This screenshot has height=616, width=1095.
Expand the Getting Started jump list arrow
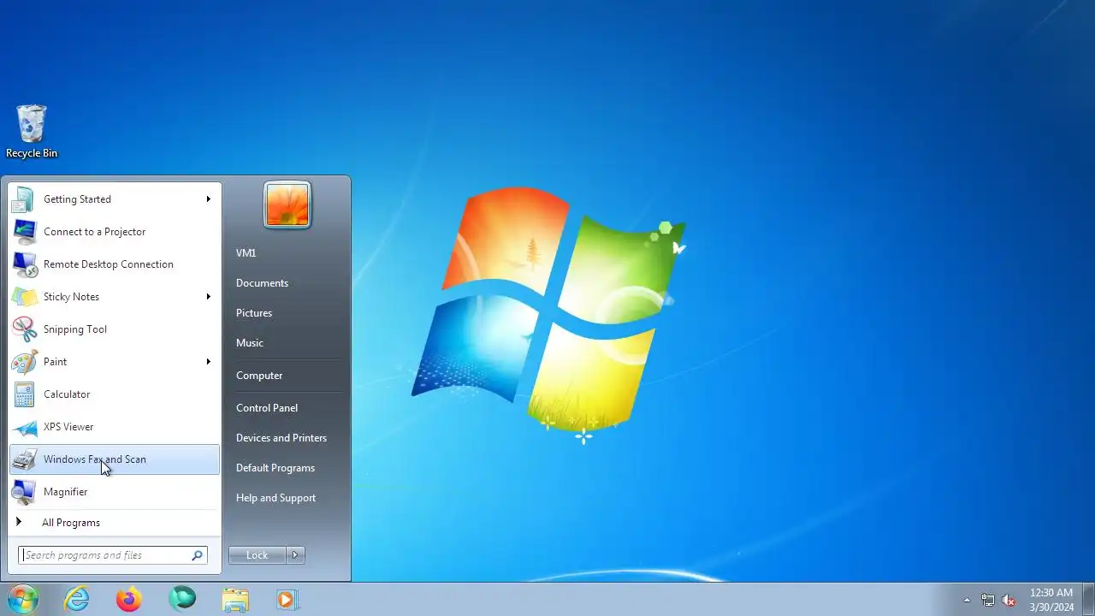tap(208, 199)
